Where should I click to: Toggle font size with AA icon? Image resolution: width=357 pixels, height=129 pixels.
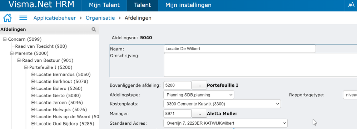point(351,5)
